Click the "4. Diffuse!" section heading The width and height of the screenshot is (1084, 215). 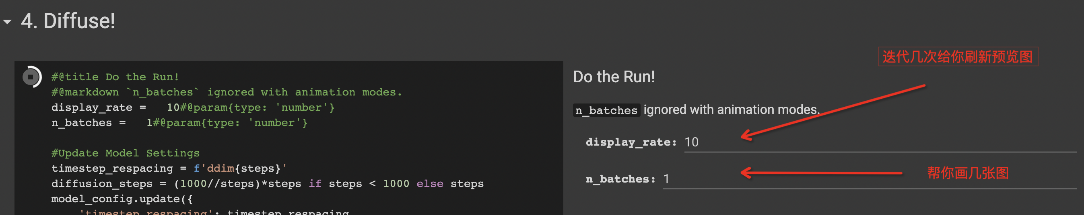[x=68, y=21]
